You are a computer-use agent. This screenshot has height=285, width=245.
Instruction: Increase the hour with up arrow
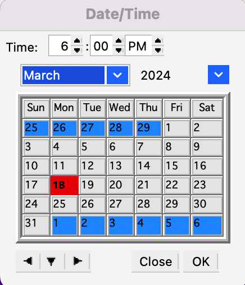[77, 41]
